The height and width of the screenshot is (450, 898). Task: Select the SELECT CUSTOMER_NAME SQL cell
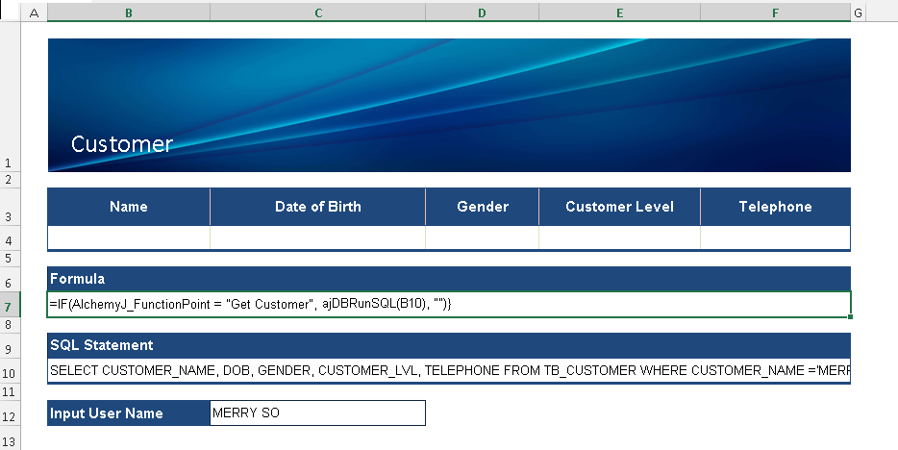pos(448,370)
